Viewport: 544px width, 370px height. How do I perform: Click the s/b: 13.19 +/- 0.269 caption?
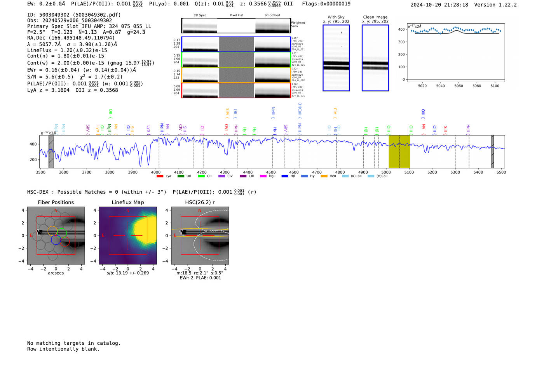pyautogui.click(x=128, y=273)
